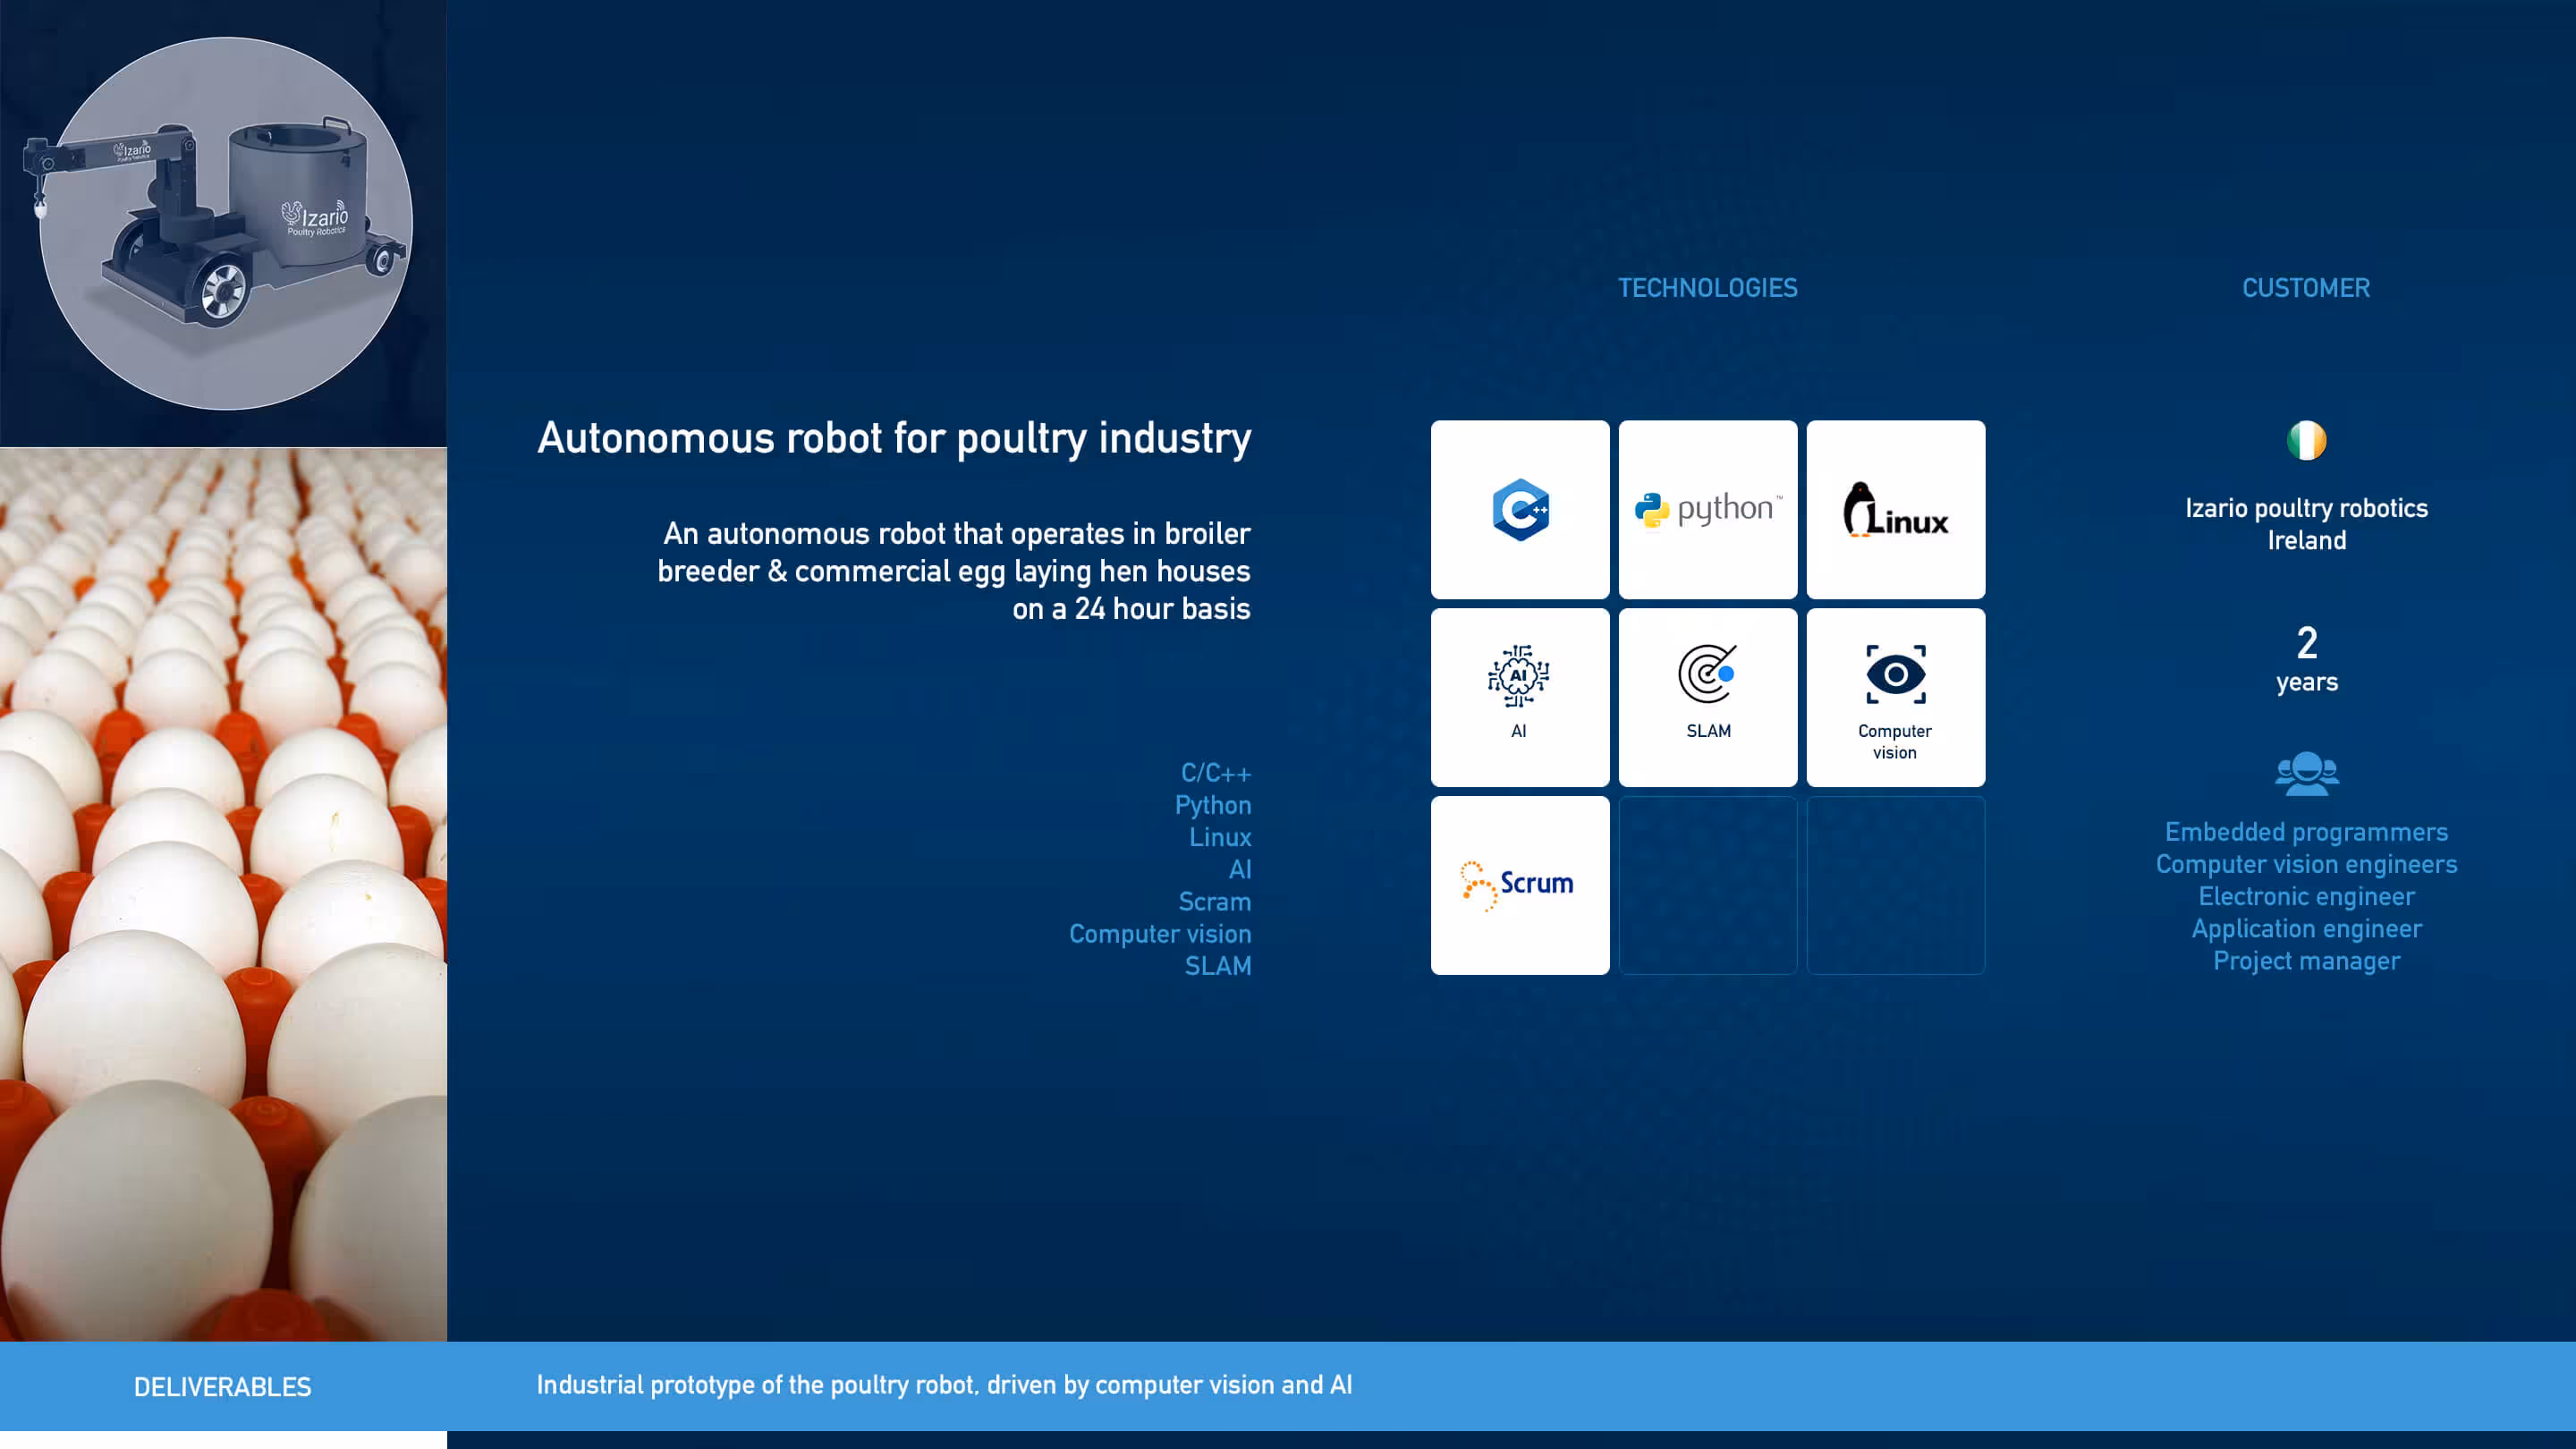
Task: Click the Python logo tile
Action: (1707, 509)
